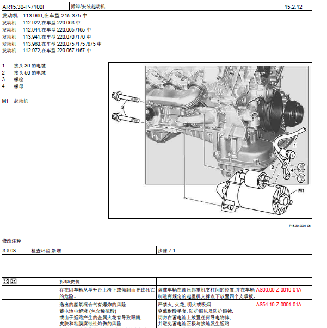327x328 pixels.
Task: Click callout number 3 beside the bolts
Action: [122, 107]
